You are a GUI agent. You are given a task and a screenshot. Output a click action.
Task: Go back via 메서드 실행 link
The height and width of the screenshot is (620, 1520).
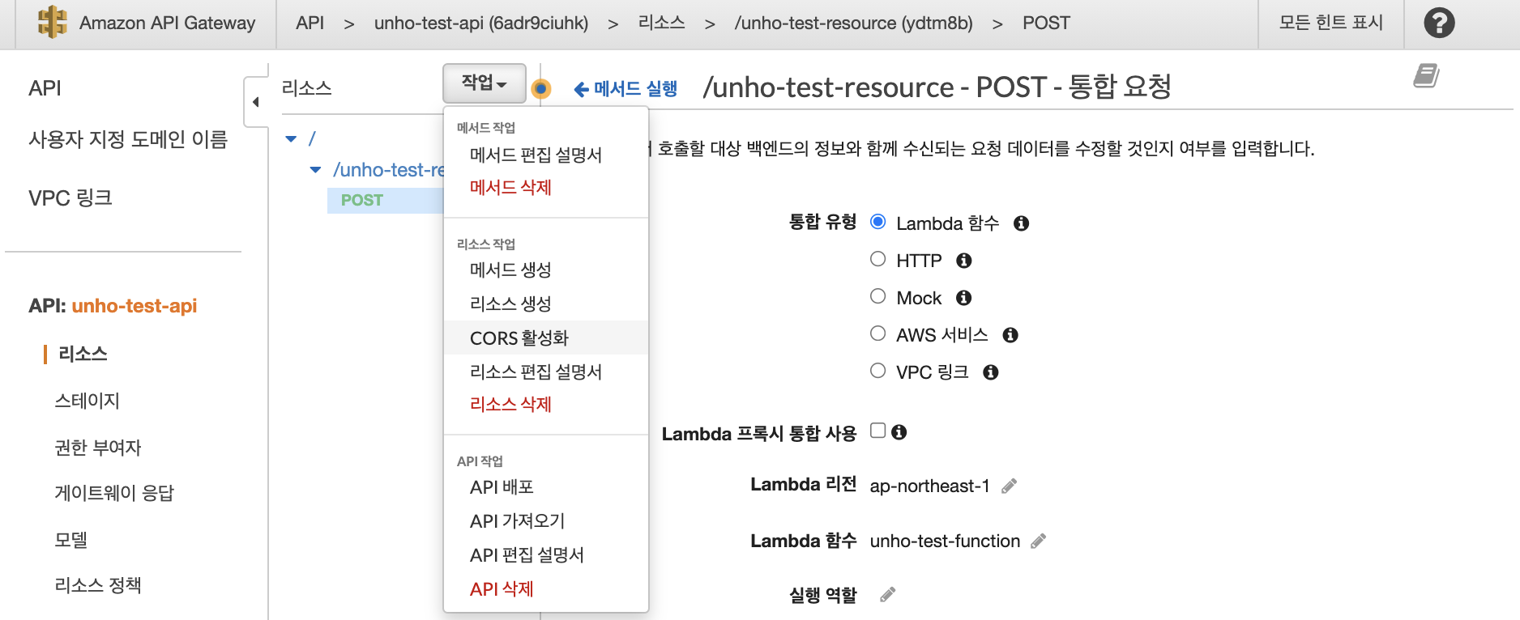626,88
